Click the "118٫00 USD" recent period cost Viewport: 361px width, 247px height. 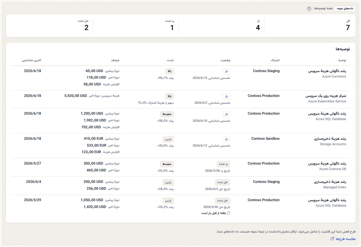(x=96, y=78)
